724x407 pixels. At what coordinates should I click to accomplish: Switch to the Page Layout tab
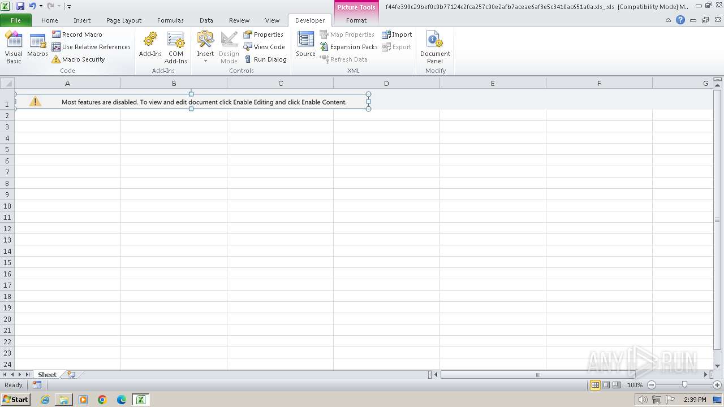tap(124, 20)
